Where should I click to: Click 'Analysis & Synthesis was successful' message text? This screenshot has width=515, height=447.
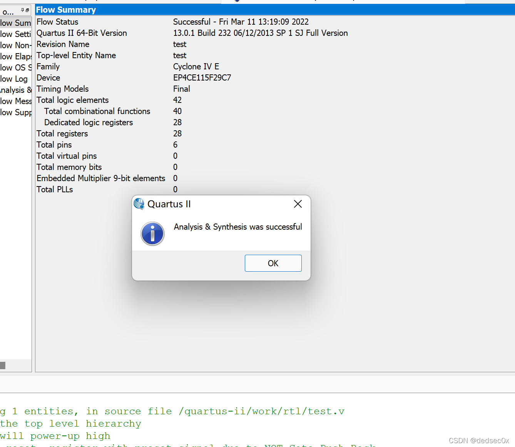(x=238, y=227)
